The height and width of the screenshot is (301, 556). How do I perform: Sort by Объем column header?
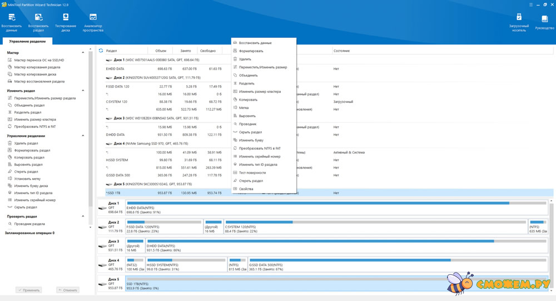pos(161,51)
